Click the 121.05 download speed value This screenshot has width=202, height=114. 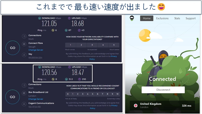tap(49, 24)
